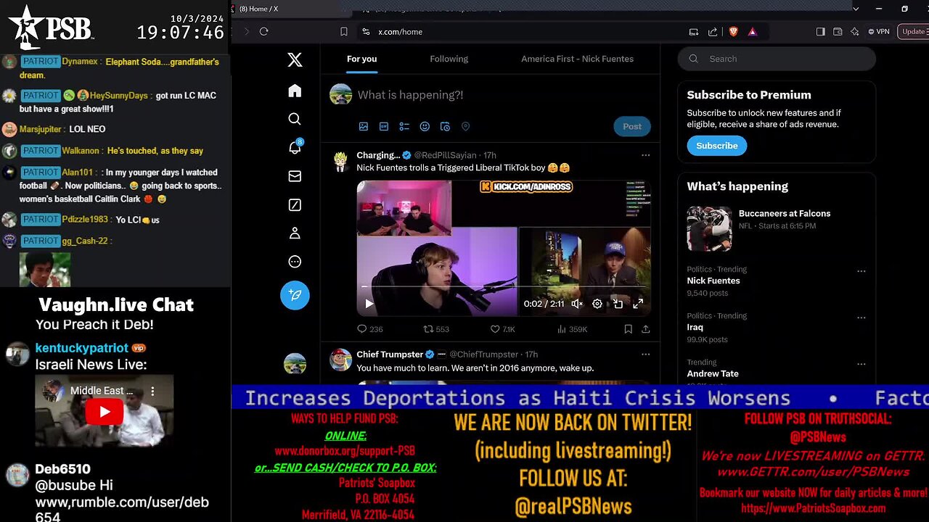The image size is (929, 522).
Task: Click the Post button
Action: click(x=632, y=126)
